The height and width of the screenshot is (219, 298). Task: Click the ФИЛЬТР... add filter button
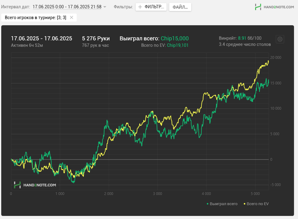click(151, 7)
